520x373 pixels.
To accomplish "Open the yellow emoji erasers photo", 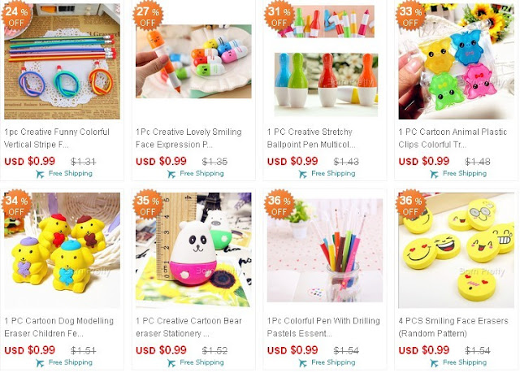I will 456,250.
